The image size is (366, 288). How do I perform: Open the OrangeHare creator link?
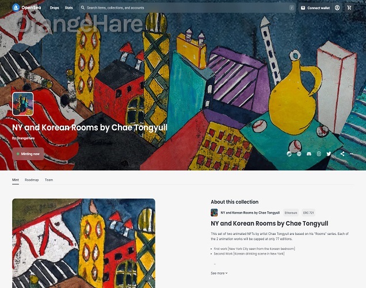(25, 138)
